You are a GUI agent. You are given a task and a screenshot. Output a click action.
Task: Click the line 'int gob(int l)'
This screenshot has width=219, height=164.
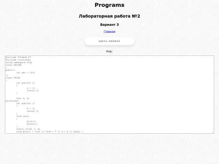26,104
